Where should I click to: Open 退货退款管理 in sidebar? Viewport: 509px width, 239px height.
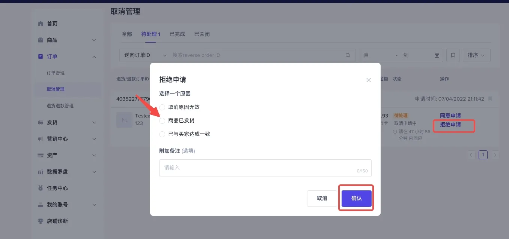click(60, 106)
